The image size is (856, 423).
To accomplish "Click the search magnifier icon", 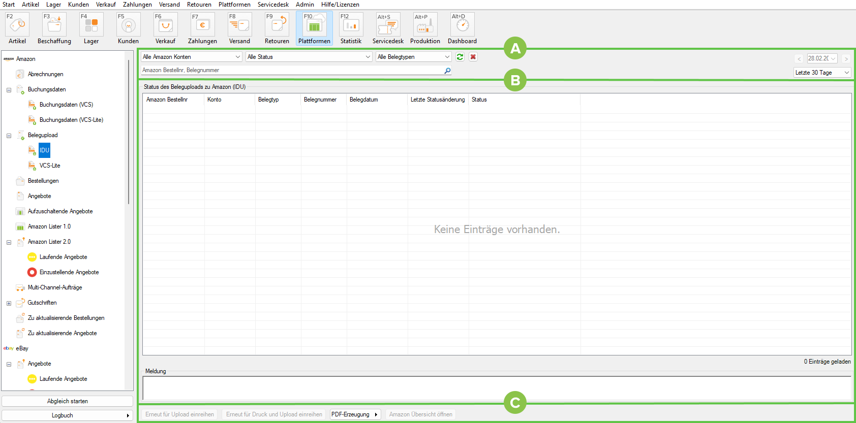I will pos(447,71).
